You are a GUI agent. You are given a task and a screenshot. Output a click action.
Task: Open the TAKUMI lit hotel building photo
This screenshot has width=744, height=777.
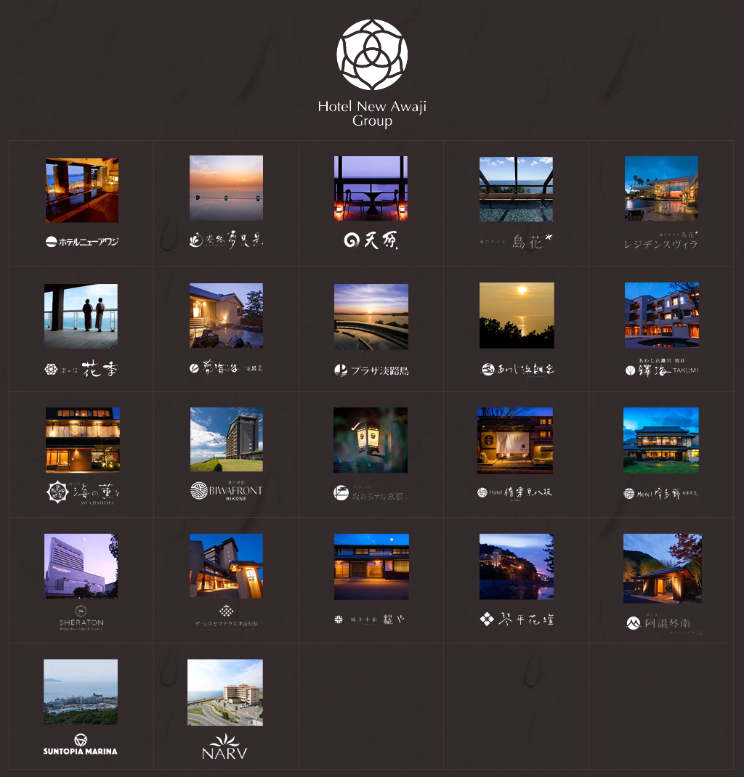662,315
